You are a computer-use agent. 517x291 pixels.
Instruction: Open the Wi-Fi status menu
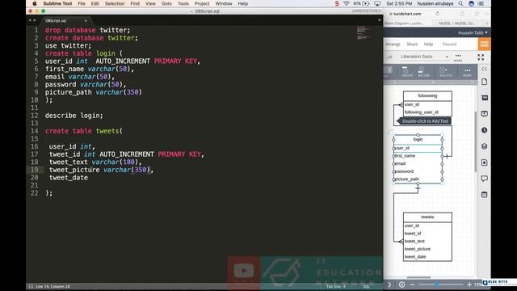(347, 3)
